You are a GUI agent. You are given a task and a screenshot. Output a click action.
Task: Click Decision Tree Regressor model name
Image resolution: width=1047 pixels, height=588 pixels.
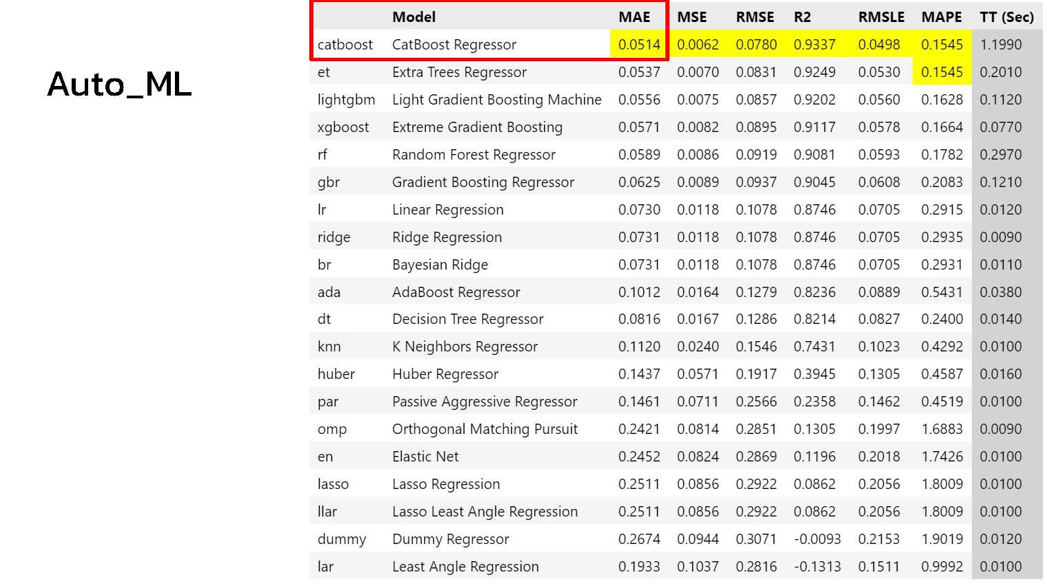point(468,319)
